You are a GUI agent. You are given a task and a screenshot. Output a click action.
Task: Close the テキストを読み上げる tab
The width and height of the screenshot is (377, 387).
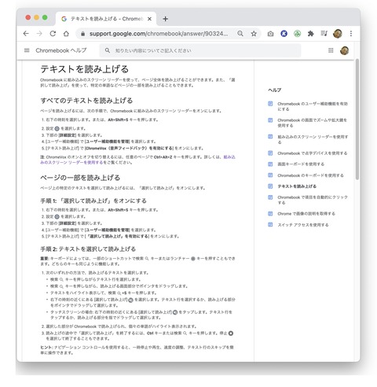[149, 19]
